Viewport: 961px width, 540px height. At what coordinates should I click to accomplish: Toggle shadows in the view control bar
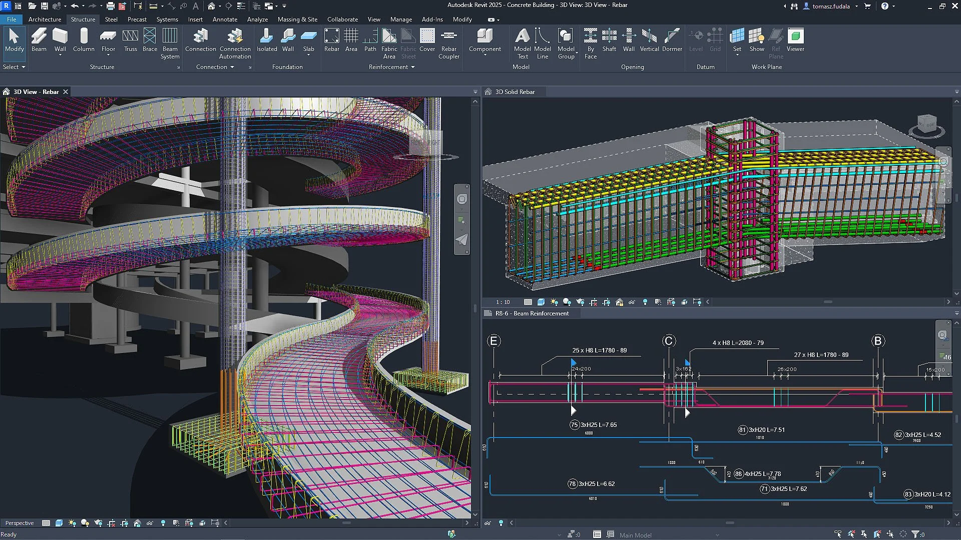click(x=85, y=523)
